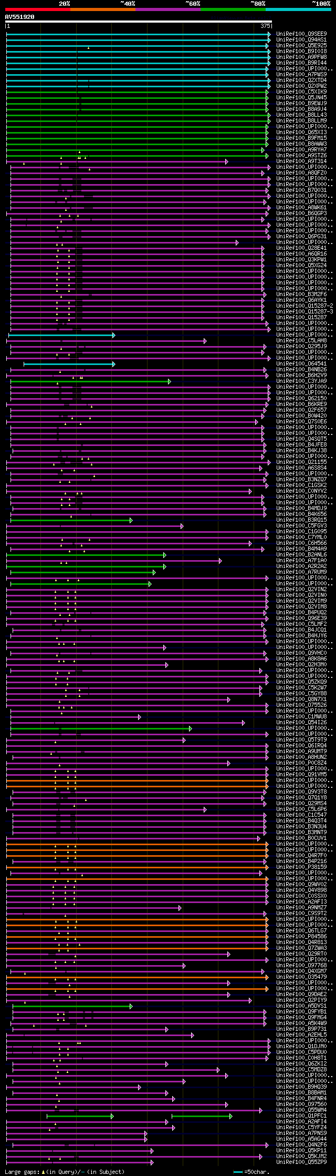Select the label UniRef100_Q4SQT5
336x1176 pixels.
tap(301, 439)
